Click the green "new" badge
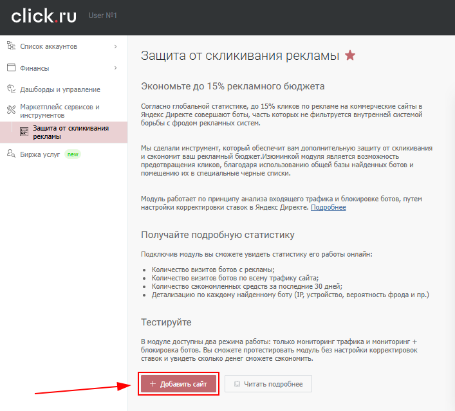Viewport: 455px width, 411px height. (x=73, y=154)
